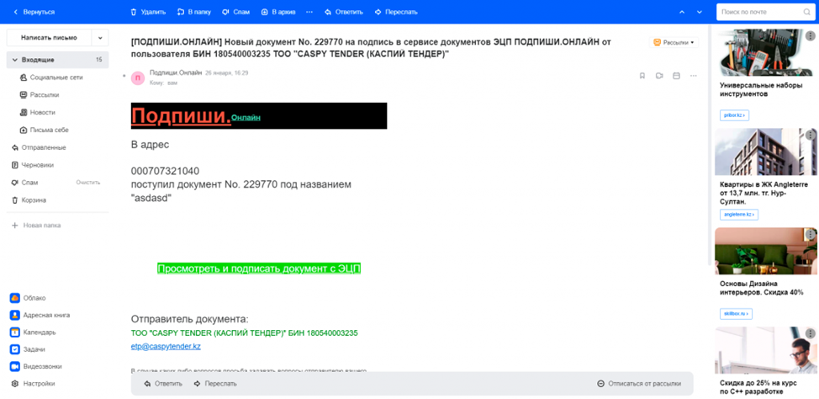Reply using the top toolbar Ответить
The width and height of the screenshot is (819, 399).
click(x=344, y=12)
